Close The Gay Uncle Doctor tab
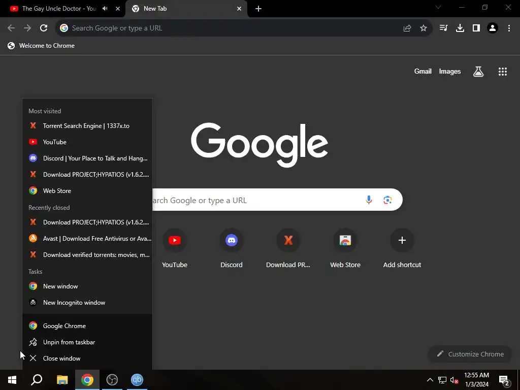520x390 pixels. tap(118, 9)
